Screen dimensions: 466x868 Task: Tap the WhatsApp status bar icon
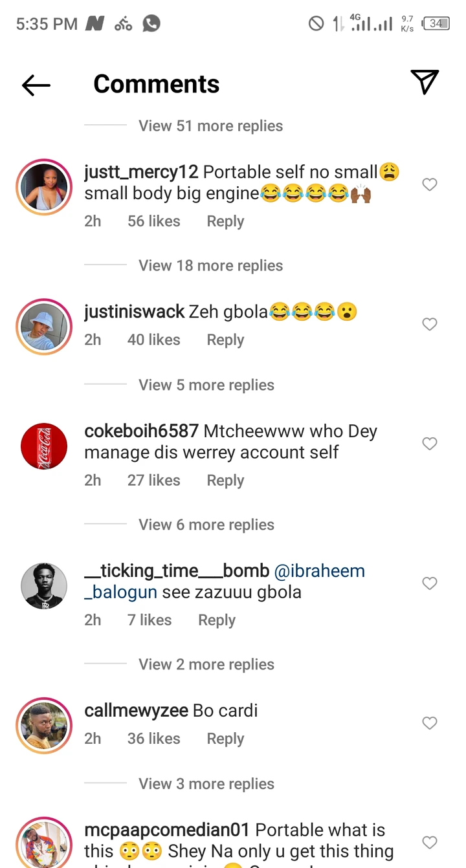pyautogui.click(x=151, y=24)
